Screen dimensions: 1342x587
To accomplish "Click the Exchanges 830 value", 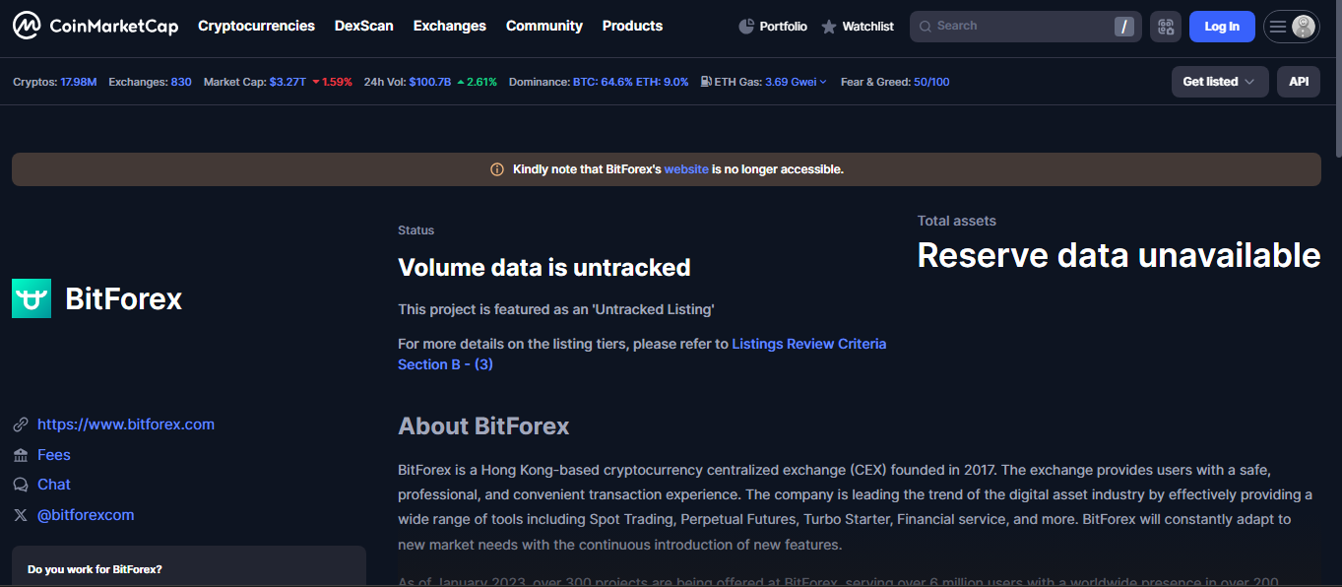I will [x=181, y=82].
